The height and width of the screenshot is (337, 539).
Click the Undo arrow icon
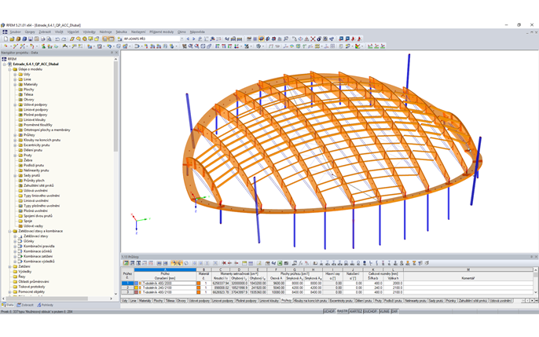point(57,38)
